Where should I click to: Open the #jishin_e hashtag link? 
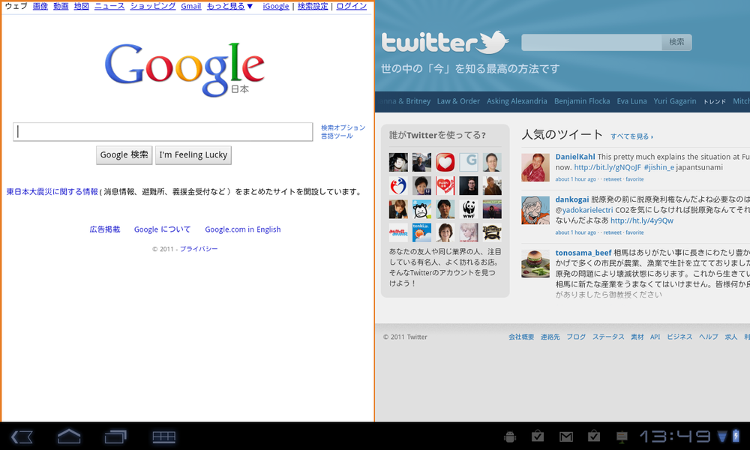click(x=658, y=167)
